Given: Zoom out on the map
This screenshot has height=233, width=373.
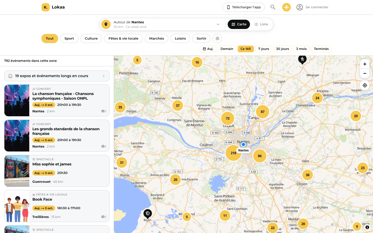Looking at the screenshot, I should click(365, 73).
